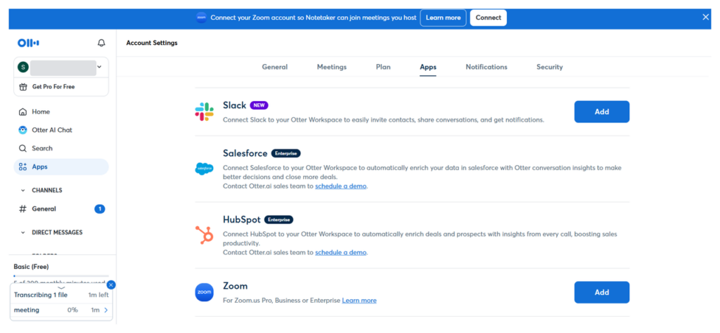Click the Zoom icon in the blue banner
Image resolution: width=720 pixels, height=333 pixels.
click(201, 18)
